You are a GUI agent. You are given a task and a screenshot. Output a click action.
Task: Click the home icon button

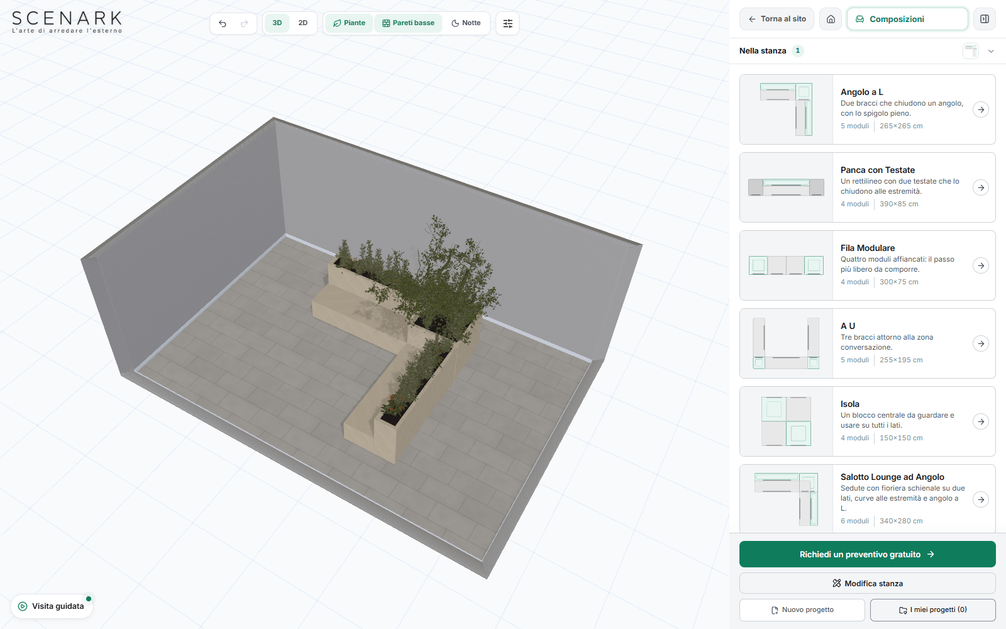click(x=831, y=19)
